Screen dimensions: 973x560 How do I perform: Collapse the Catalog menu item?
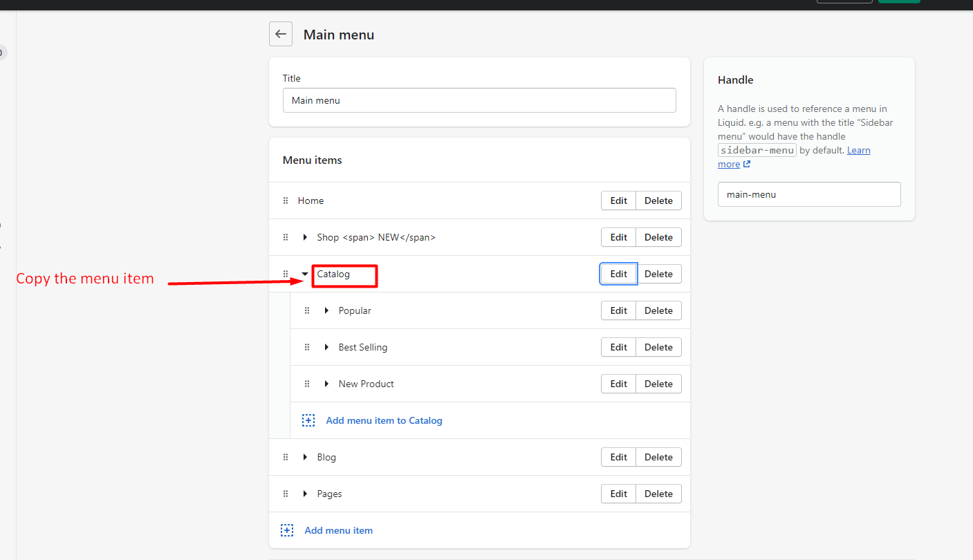[304, 274]
